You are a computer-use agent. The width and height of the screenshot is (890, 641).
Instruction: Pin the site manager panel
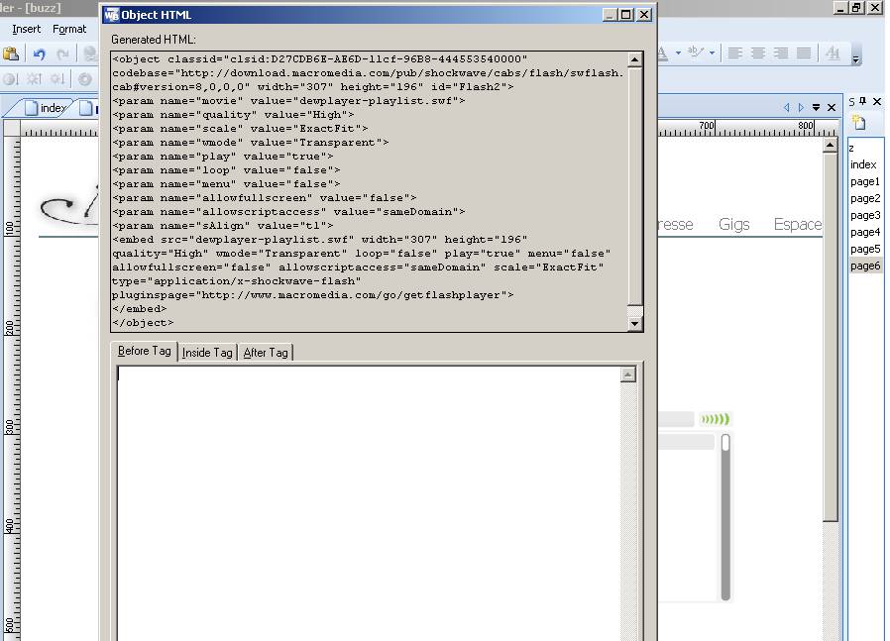[x=863, y=101]
